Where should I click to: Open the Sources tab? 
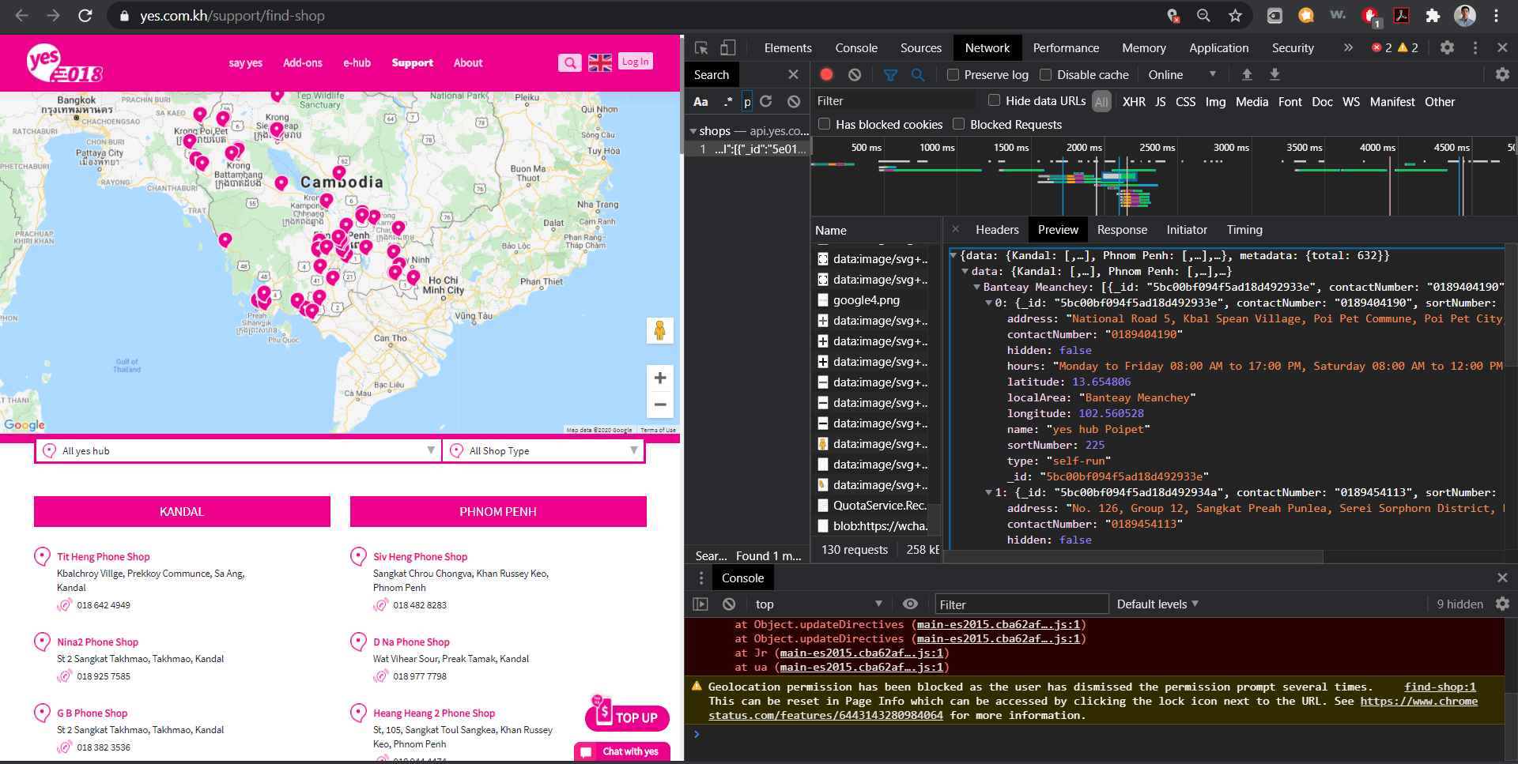[921, 47]
